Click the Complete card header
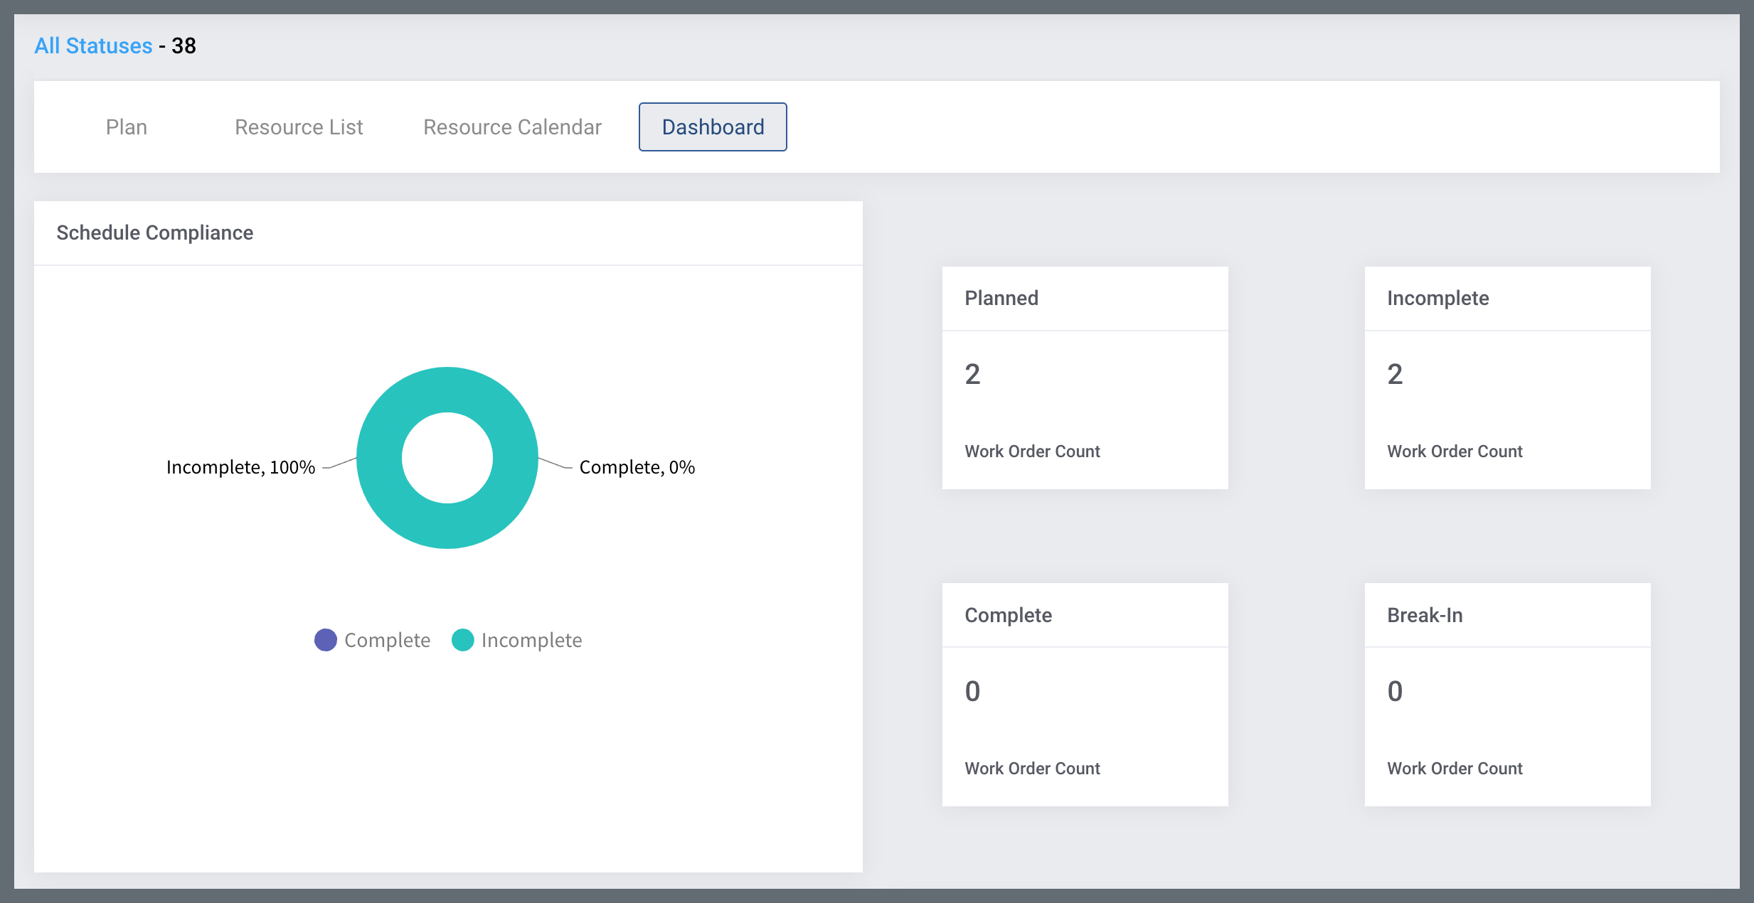The image size is (1754, 903). pyautogui.click(x=1008, y=615)
